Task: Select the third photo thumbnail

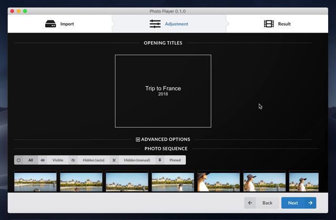Action: [x=127, y=182]
